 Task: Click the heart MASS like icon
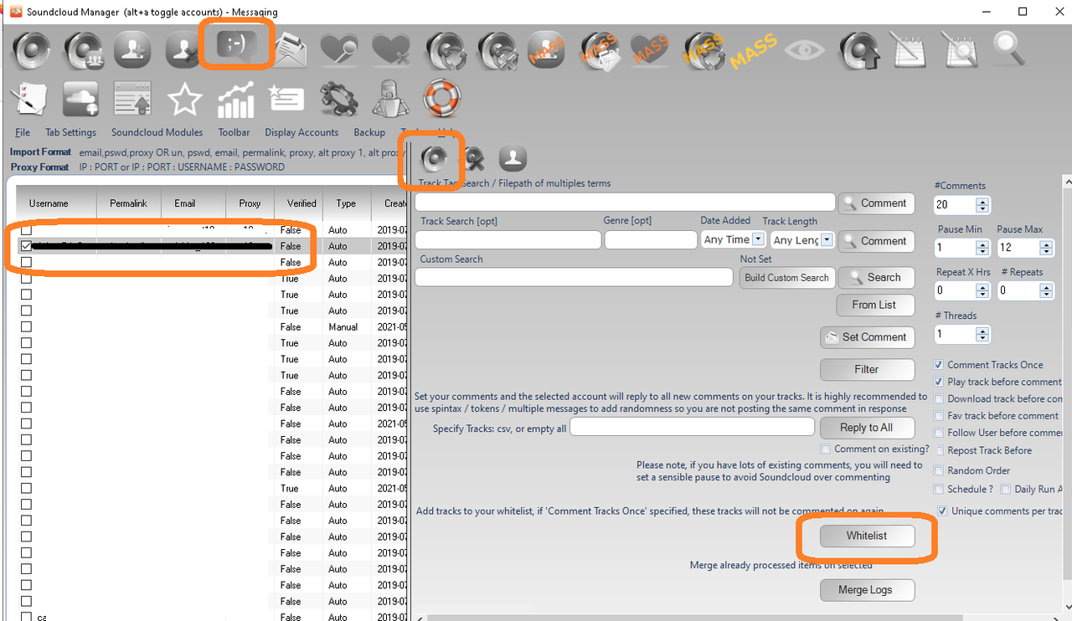[650, 50]
